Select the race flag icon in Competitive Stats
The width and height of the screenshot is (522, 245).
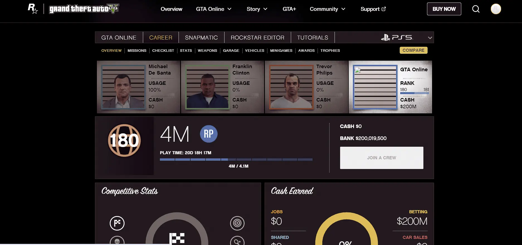[x=117, y=223]
